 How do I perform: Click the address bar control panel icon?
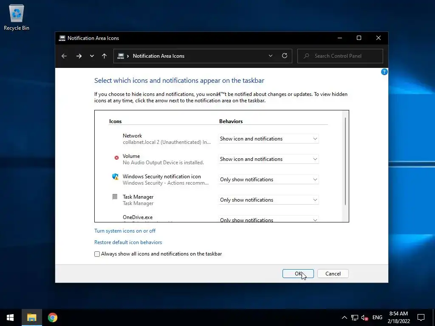[121, 56]
